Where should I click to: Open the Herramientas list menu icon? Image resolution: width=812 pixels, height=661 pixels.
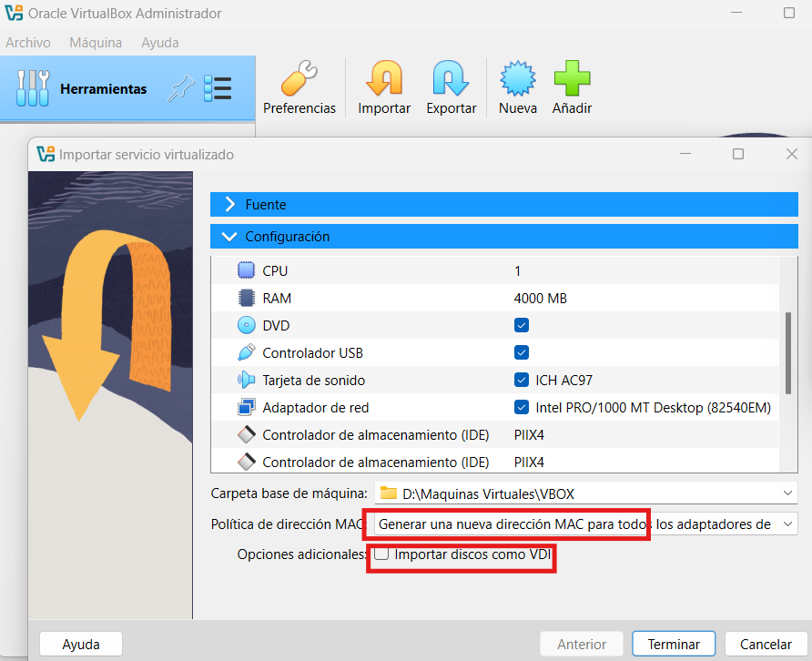[x=218, y=88]
